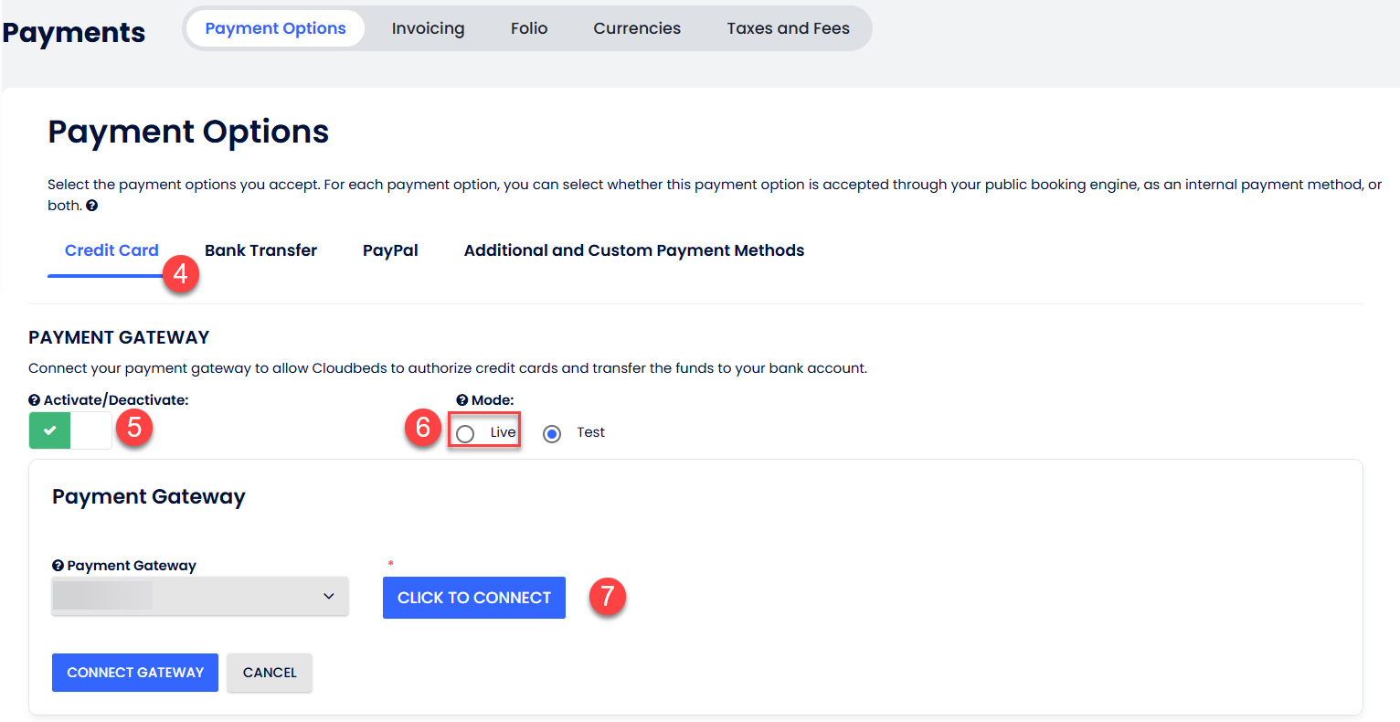Open Additional and Custom Payment Methods tab
Viewport: 1400px width, 722px height.
(x=634, y=250)
